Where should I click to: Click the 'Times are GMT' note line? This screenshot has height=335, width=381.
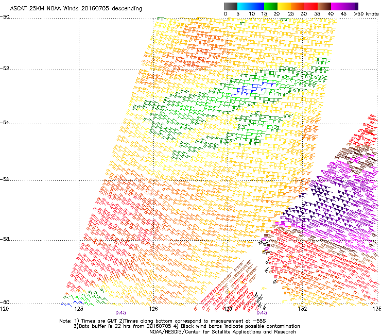pos(163,321)
